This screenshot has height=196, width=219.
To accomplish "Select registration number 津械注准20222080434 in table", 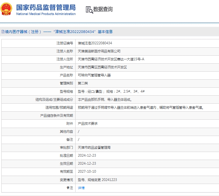I will point(95,43).
